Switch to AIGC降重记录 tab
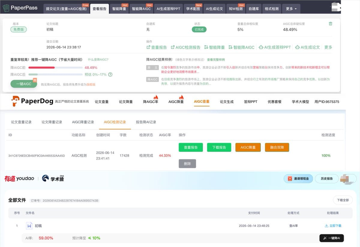 pos(83,122)
